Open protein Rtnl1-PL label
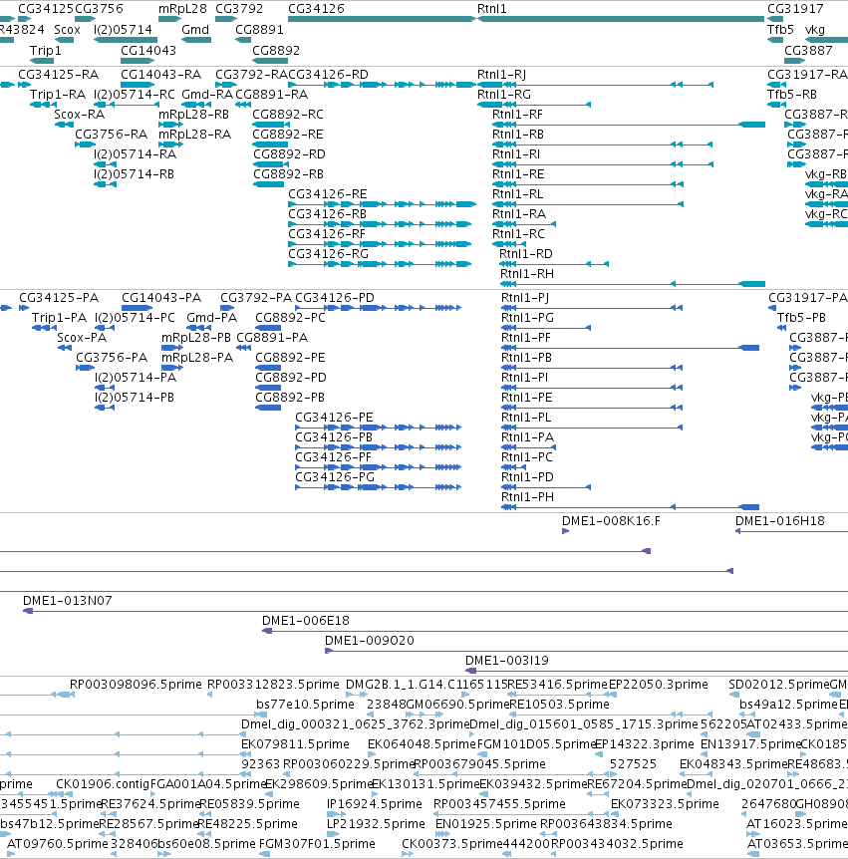This screenshot has width=848, height=859. click(526, 418)
